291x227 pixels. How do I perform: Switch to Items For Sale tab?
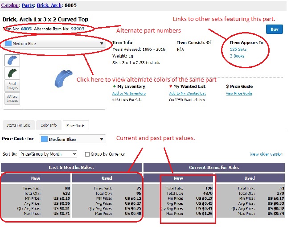(x=19, y=125)
